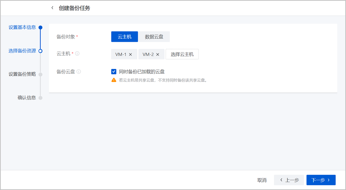Select 云主机 as backup object
The width and height of the screenshot is (346, 190).
125,37
